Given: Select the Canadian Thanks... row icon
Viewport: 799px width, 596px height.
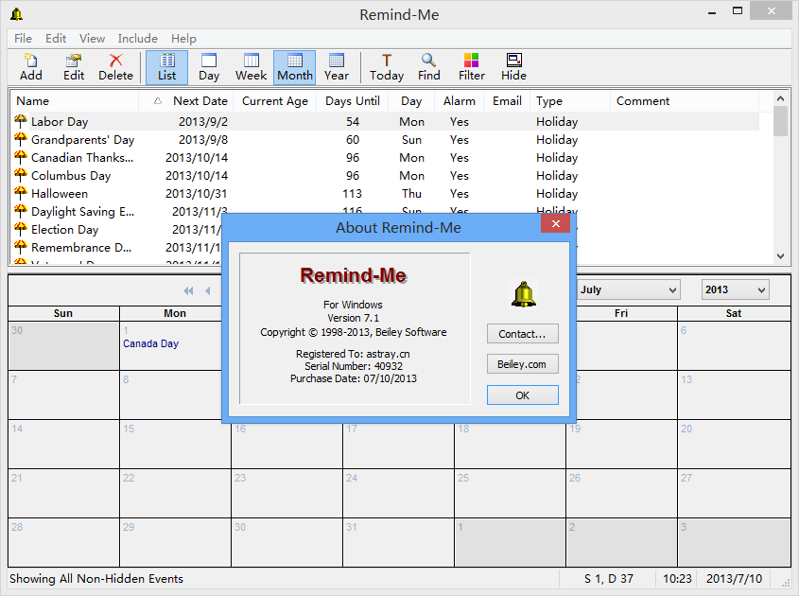Looking at the screenshot, I should [x=21, y=157].
